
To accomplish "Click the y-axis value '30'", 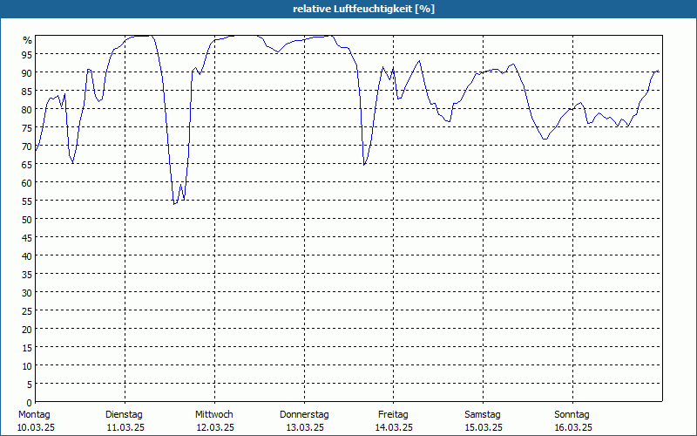I will 27,293.
